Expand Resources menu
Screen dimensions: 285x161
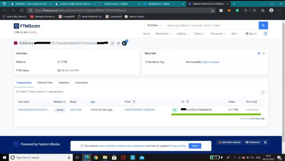(218, 34)
